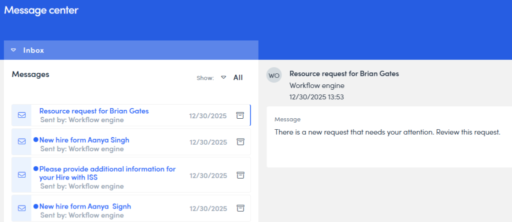The width and height of the screenshot is (512, 222).
Task: Archive the New hire form Aanya Signh message
Action: (240, 208)
